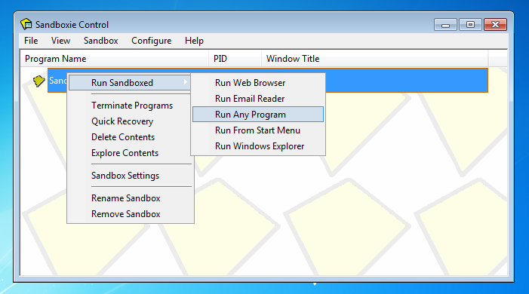Open the Configure menu
The height and width of the screenshot is (294, 529).
[x=152, y=41]
